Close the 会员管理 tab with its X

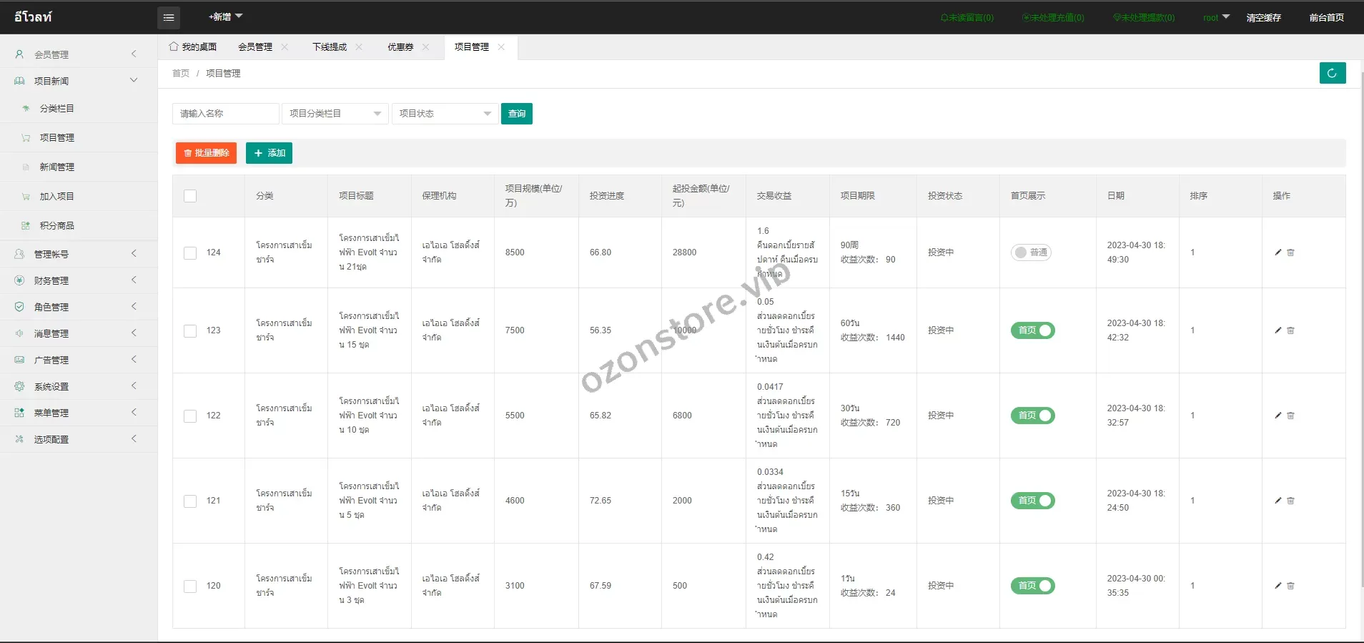[285, 47]
